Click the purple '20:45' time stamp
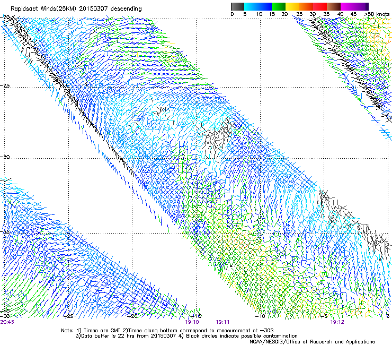 coord(7,322)
